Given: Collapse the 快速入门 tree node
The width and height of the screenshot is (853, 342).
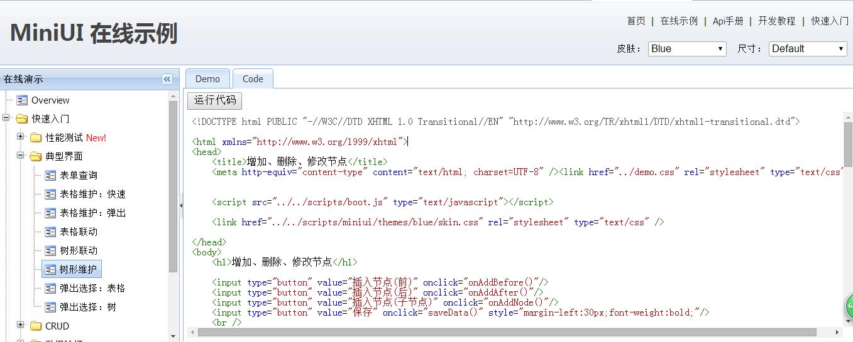Looking at the screenshot, I should coord(7,118).
